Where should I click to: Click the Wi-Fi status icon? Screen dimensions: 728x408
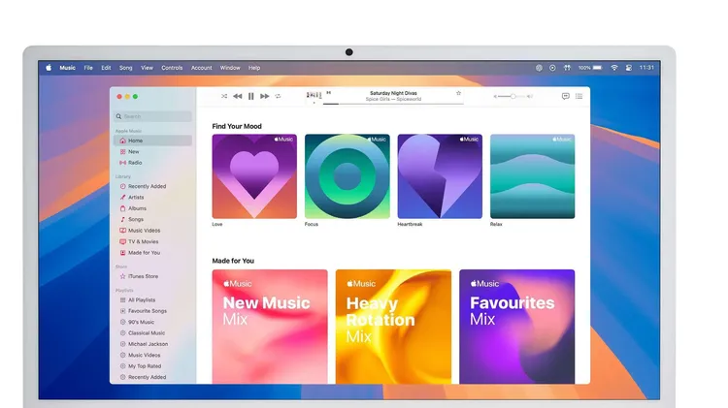614,68
